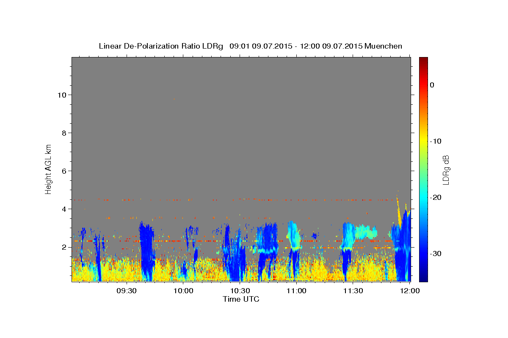Viewport: 508px width, 338px height.
Task: Click the colorbar value 0
Action: 432,85
